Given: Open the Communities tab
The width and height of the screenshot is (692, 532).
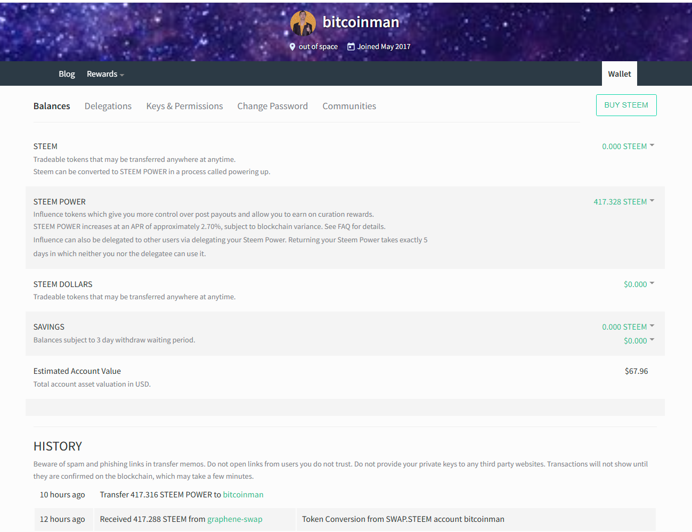Looking at the screenshot, I should (x=349, y=106).
